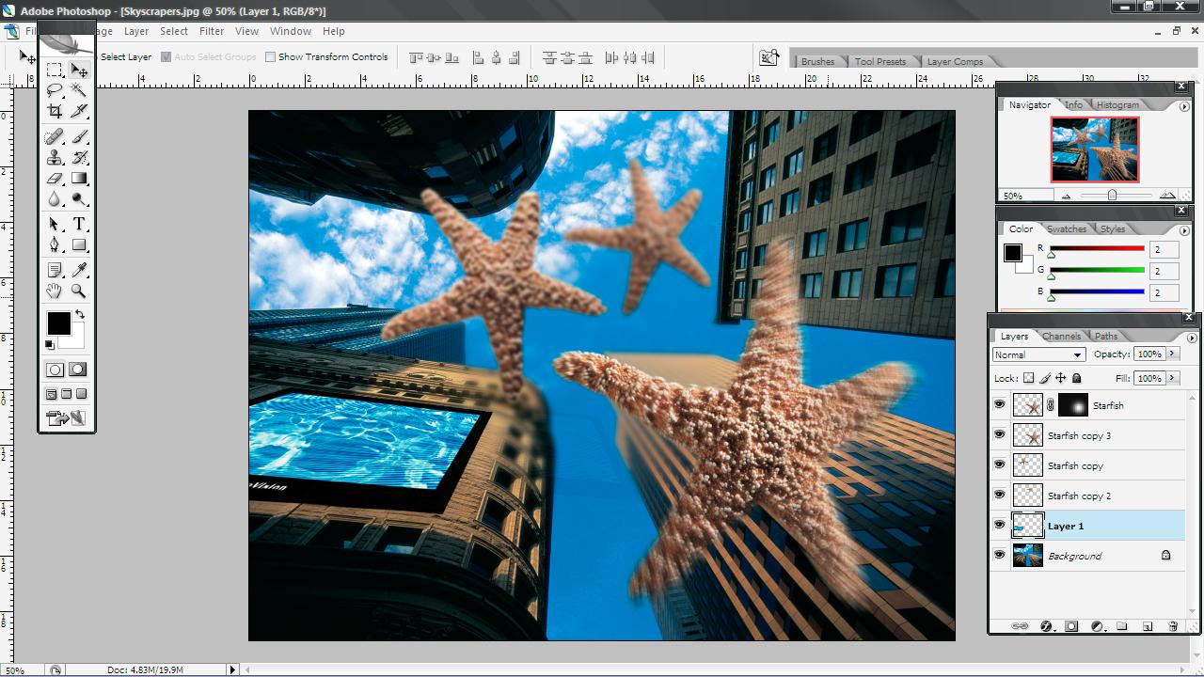Click add layer mask icon in Layers panel
Viewport: 1204px width, 677px height.
click(x=1071, y=626)
